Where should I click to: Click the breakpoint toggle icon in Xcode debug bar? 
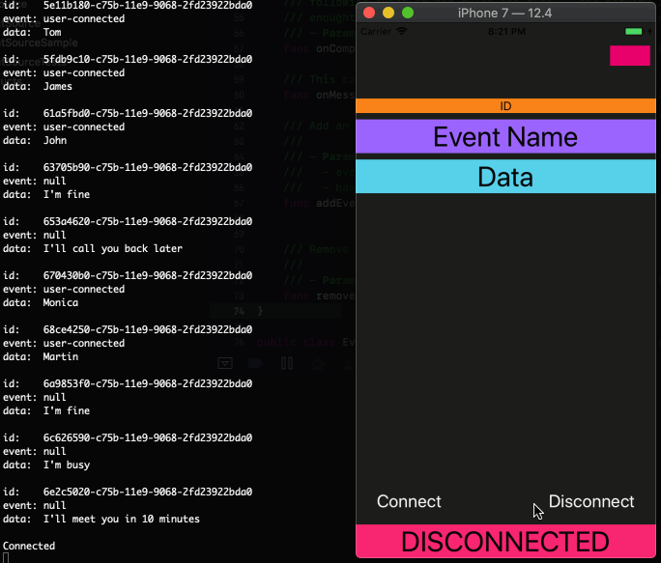coord(255,363)
